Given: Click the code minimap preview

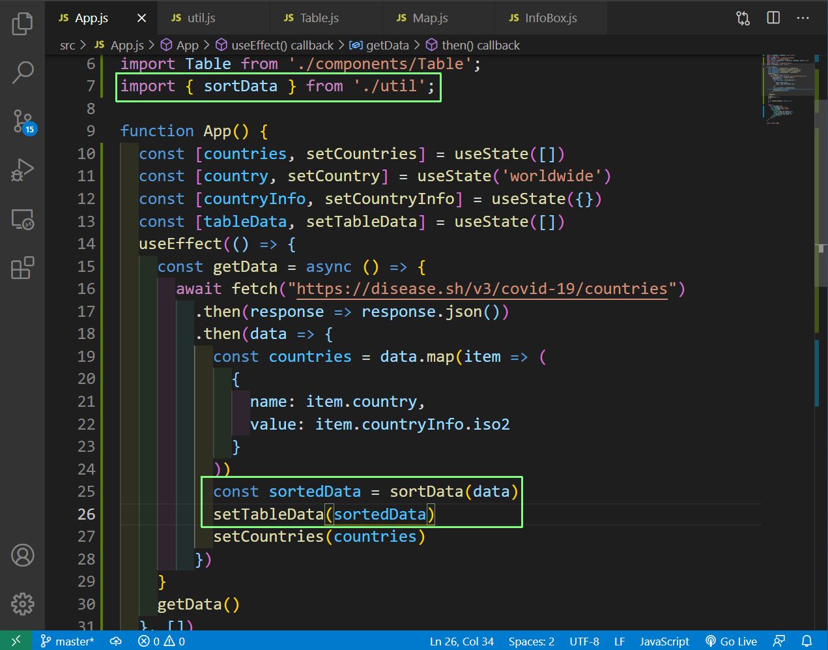Looking at the screenshot, I should click(x=788, y=89).
